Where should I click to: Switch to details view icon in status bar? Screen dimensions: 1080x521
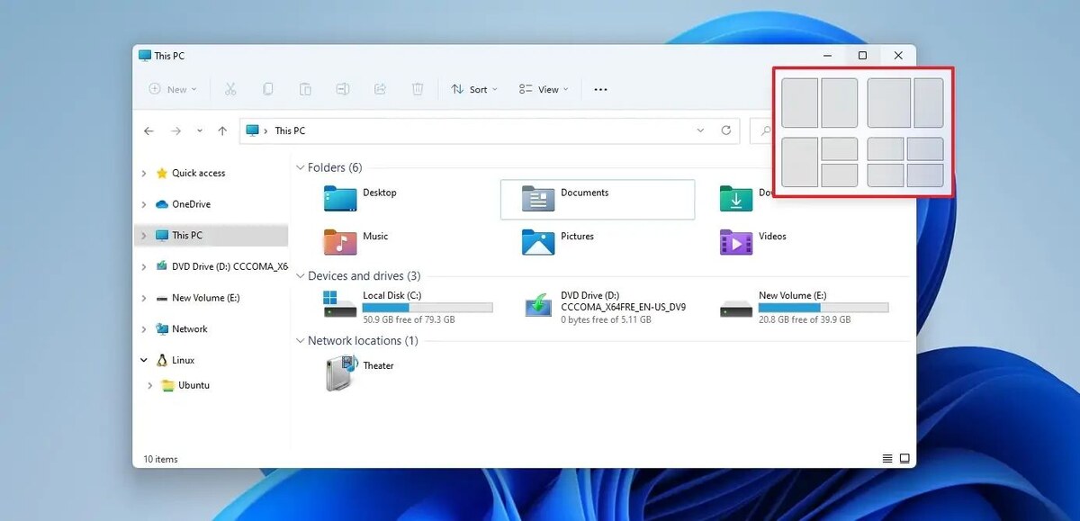click(x=887, y=459)
